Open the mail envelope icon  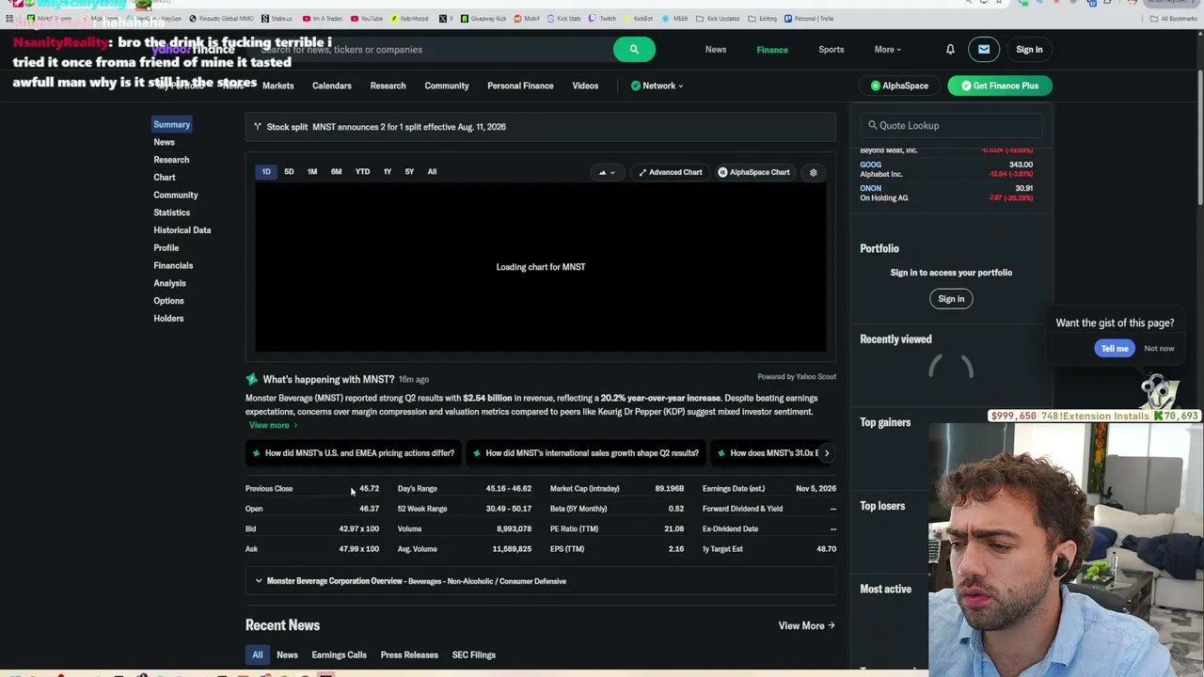pyautogui.click(x=984, y=50)
